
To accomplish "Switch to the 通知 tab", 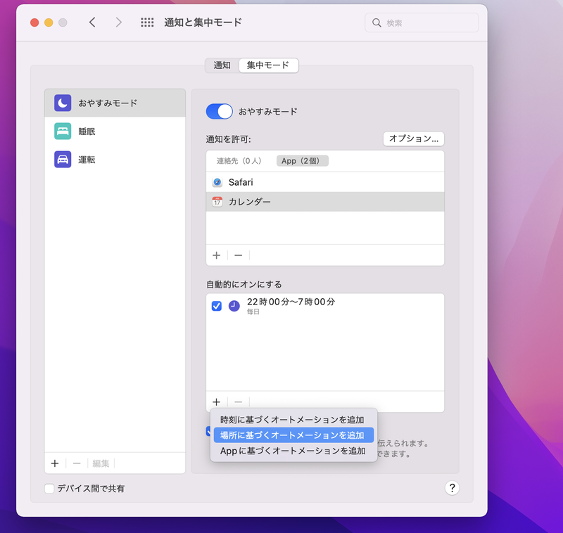I will click(x=222, y=65).
